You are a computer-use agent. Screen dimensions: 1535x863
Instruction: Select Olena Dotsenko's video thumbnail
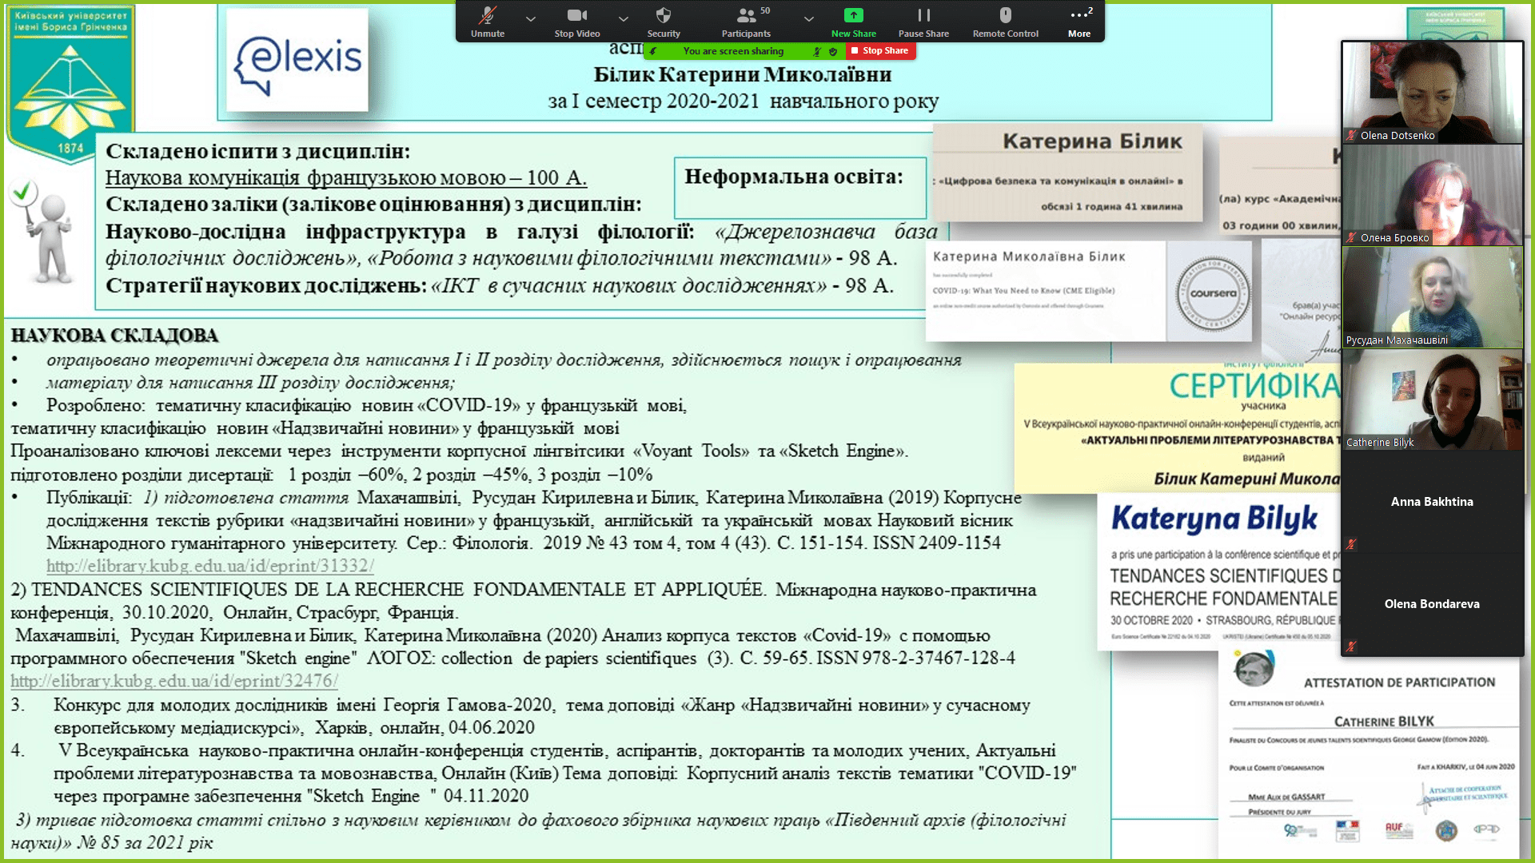(x=1431, y=92)
